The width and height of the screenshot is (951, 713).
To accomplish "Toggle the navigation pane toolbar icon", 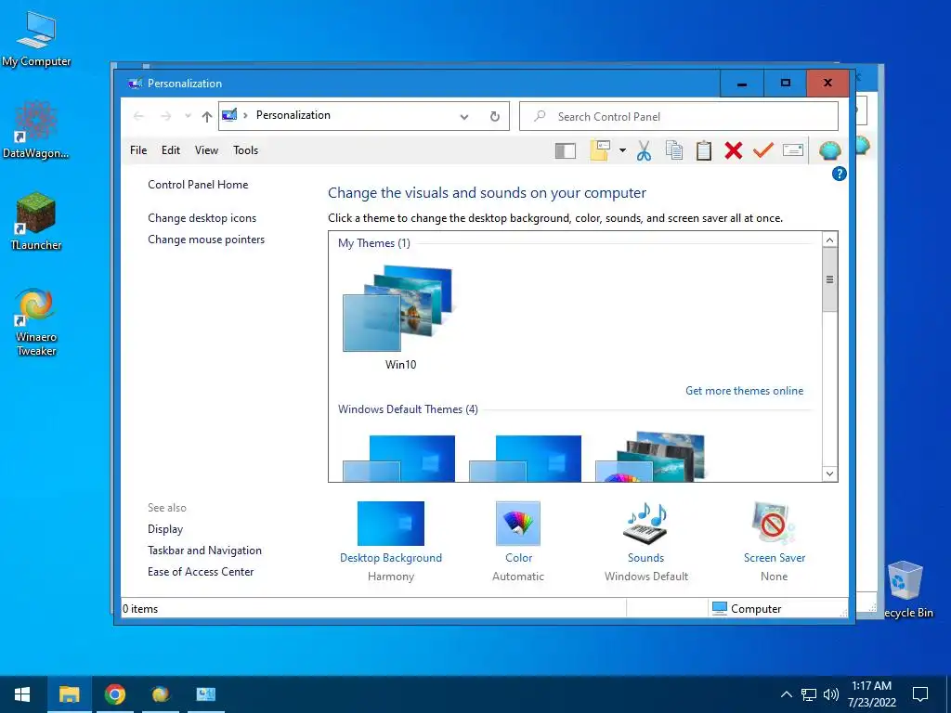I will [x=566, y=150].
